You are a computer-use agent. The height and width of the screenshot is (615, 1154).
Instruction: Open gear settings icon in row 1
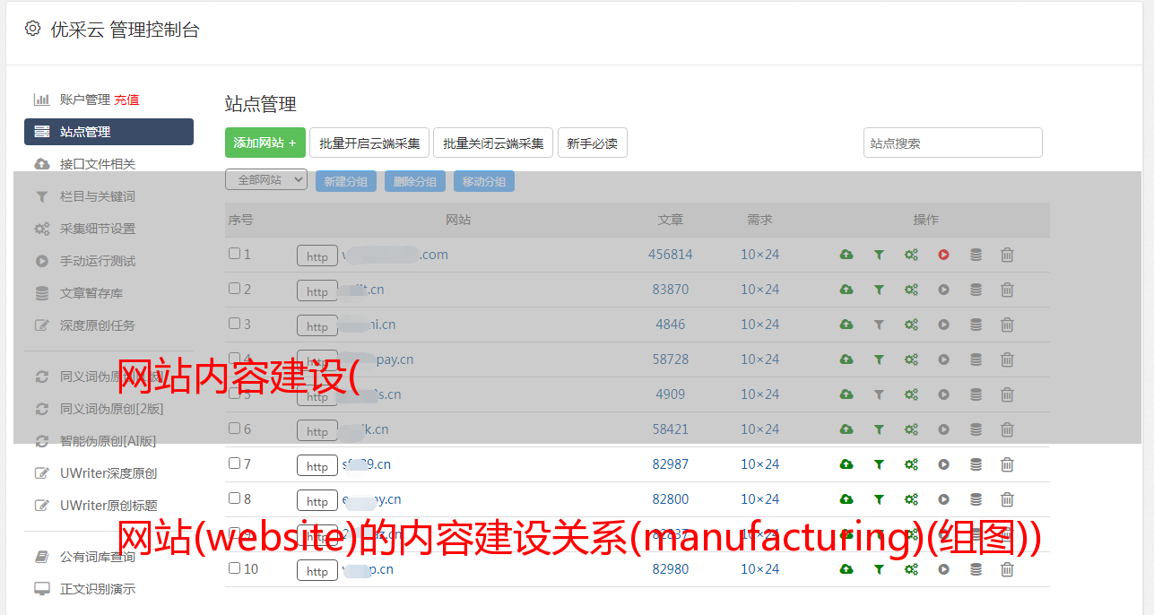(x=911, y=255)
